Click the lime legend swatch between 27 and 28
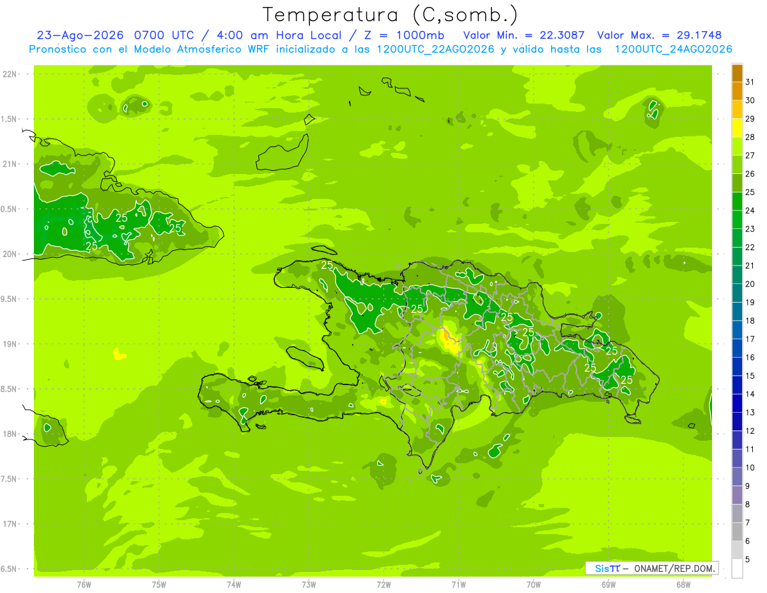Viewport: 767px width, 593px height. [737, 146]
